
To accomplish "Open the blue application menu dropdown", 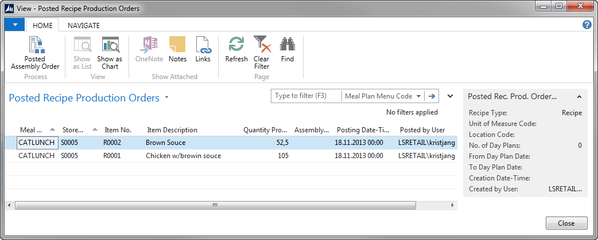I will tap(14, 25).
